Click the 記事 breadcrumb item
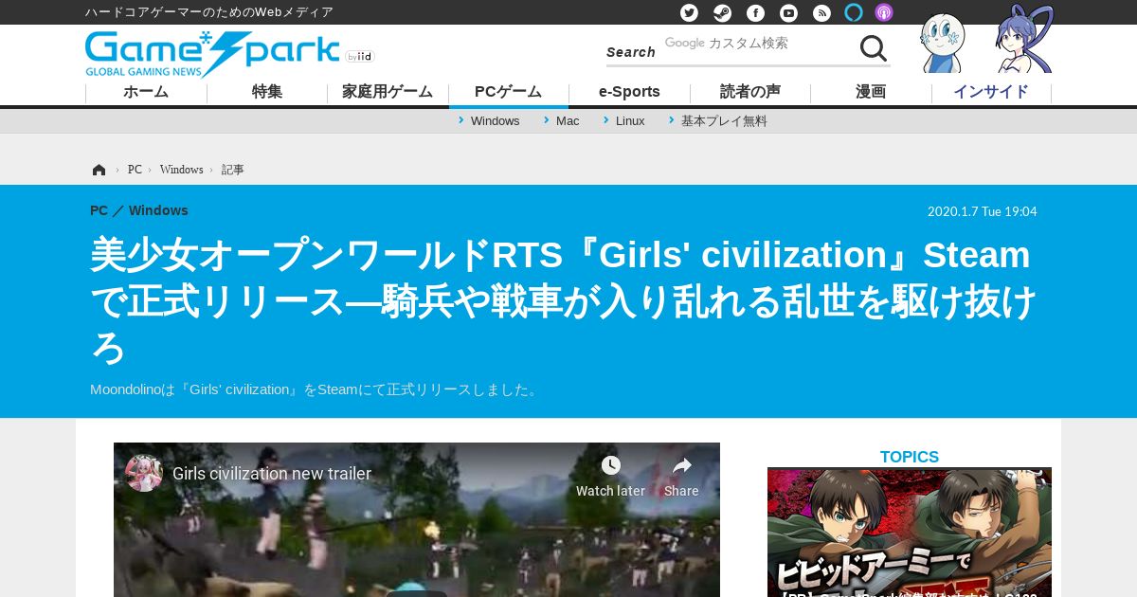The width and height of the screenshot is (1137, 597). point(233,170)
